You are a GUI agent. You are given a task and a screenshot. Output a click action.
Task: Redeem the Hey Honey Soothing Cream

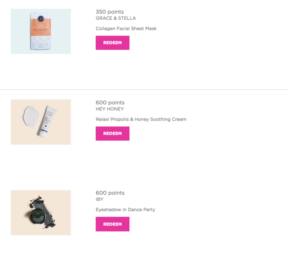(112, 134)
